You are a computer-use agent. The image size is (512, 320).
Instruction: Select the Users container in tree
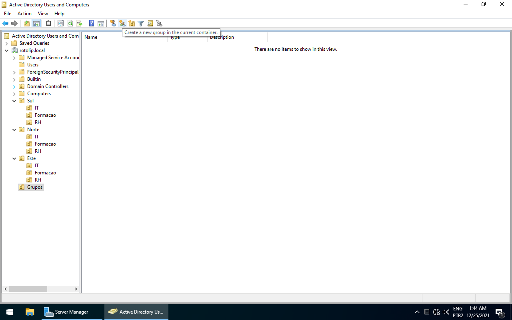click(33, 65)
